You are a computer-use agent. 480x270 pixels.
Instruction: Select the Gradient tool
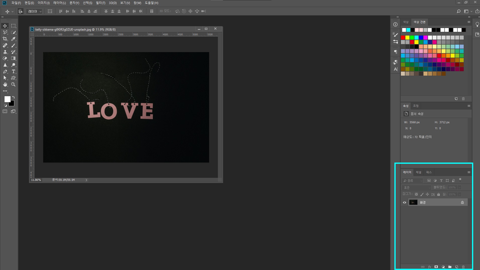pos(13,58)
